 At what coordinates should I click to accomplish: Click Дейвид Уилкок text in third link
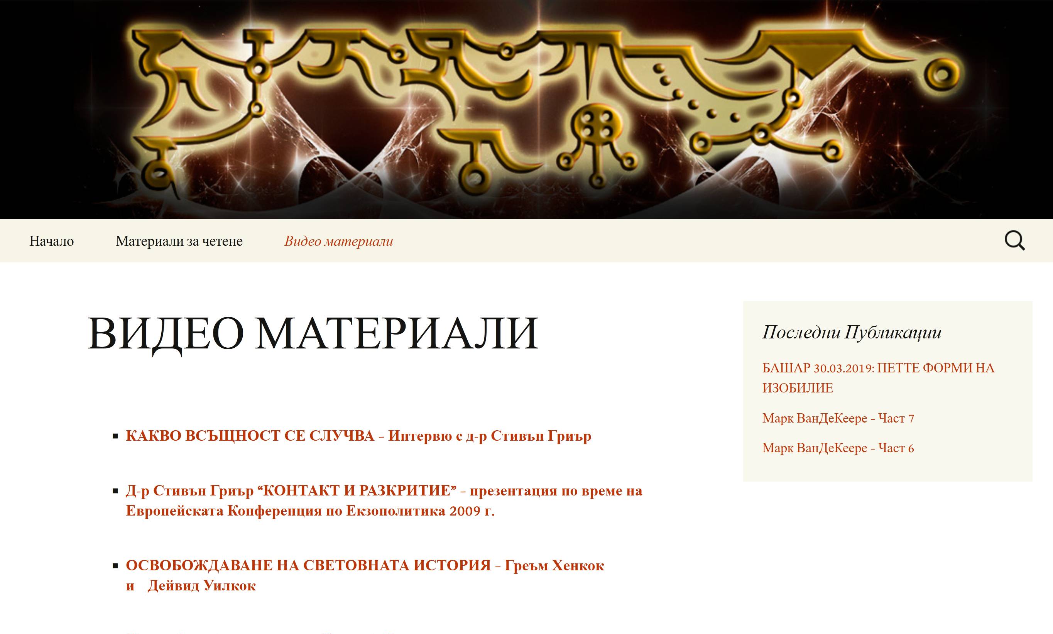pyautogui.click(x=201, y=586)
